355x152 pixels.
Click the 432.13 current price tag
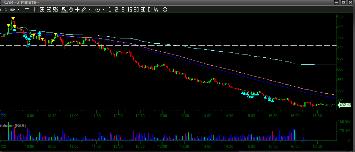(345, 105)
